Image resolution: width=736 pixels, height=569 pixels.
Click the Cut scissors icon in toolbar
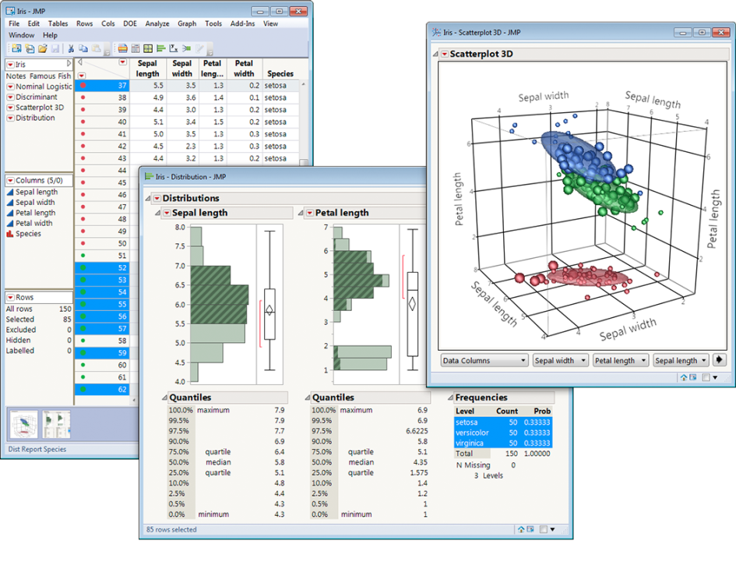pyautogui.click(x=71, y=48)
